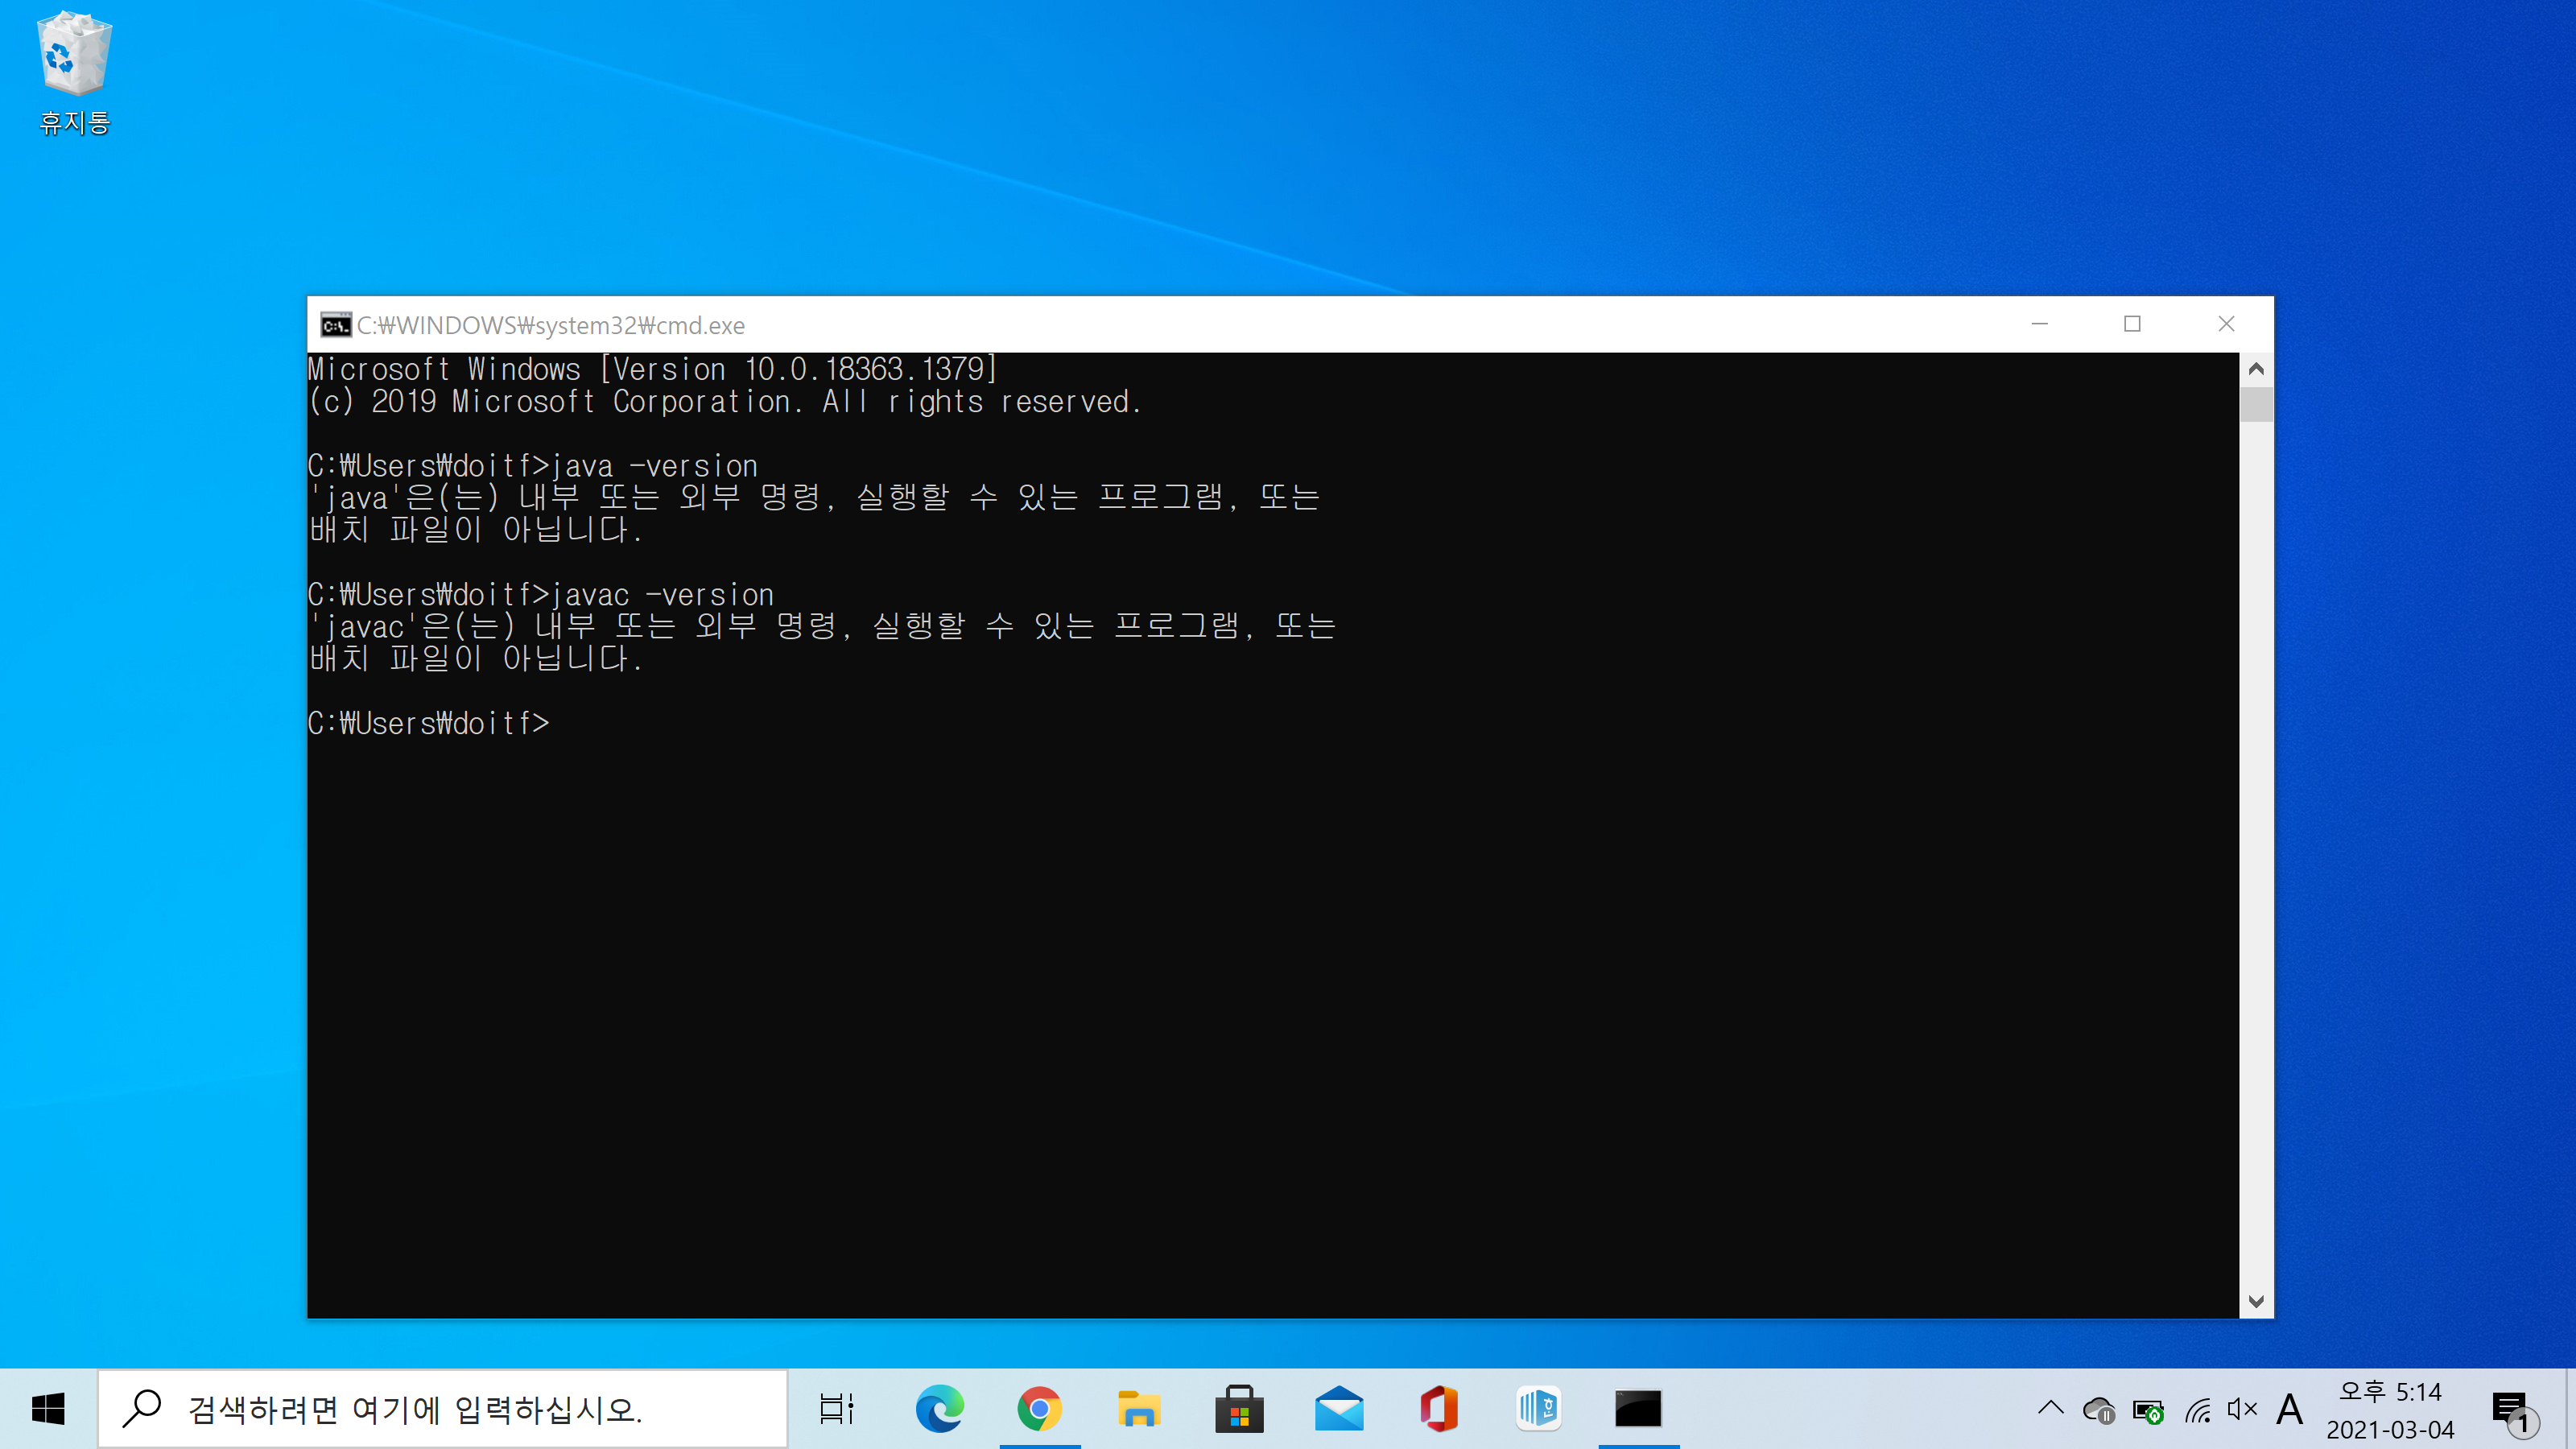Open the Recycle Bin (휴지통) desktop icon
This screenshot has height=1449, width=2576.
tap(74, 73)
